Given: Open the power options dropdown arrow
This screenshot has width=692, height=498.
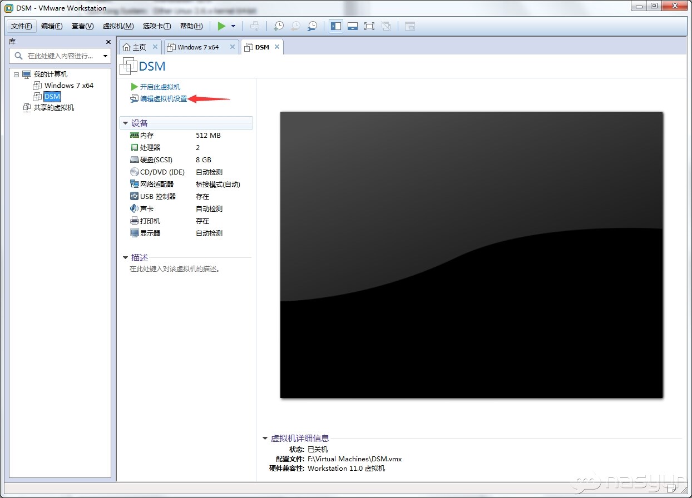Looking at the screenshot, I should point(233,26).
